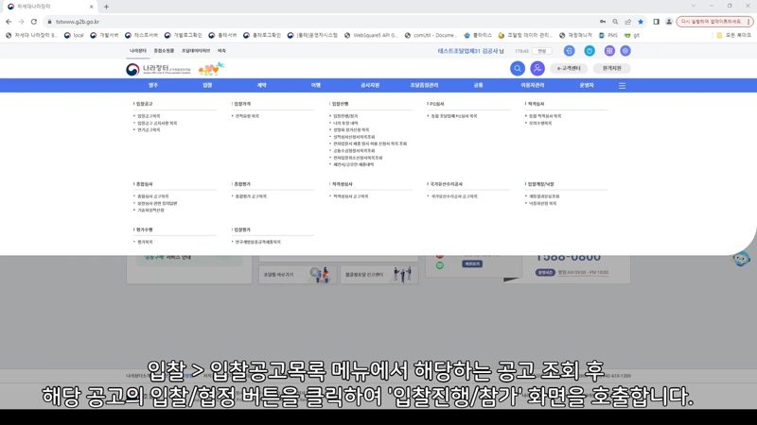Click the teal round icon in top utility bar
The image size is (757, 425).
[x=590, y=51]
